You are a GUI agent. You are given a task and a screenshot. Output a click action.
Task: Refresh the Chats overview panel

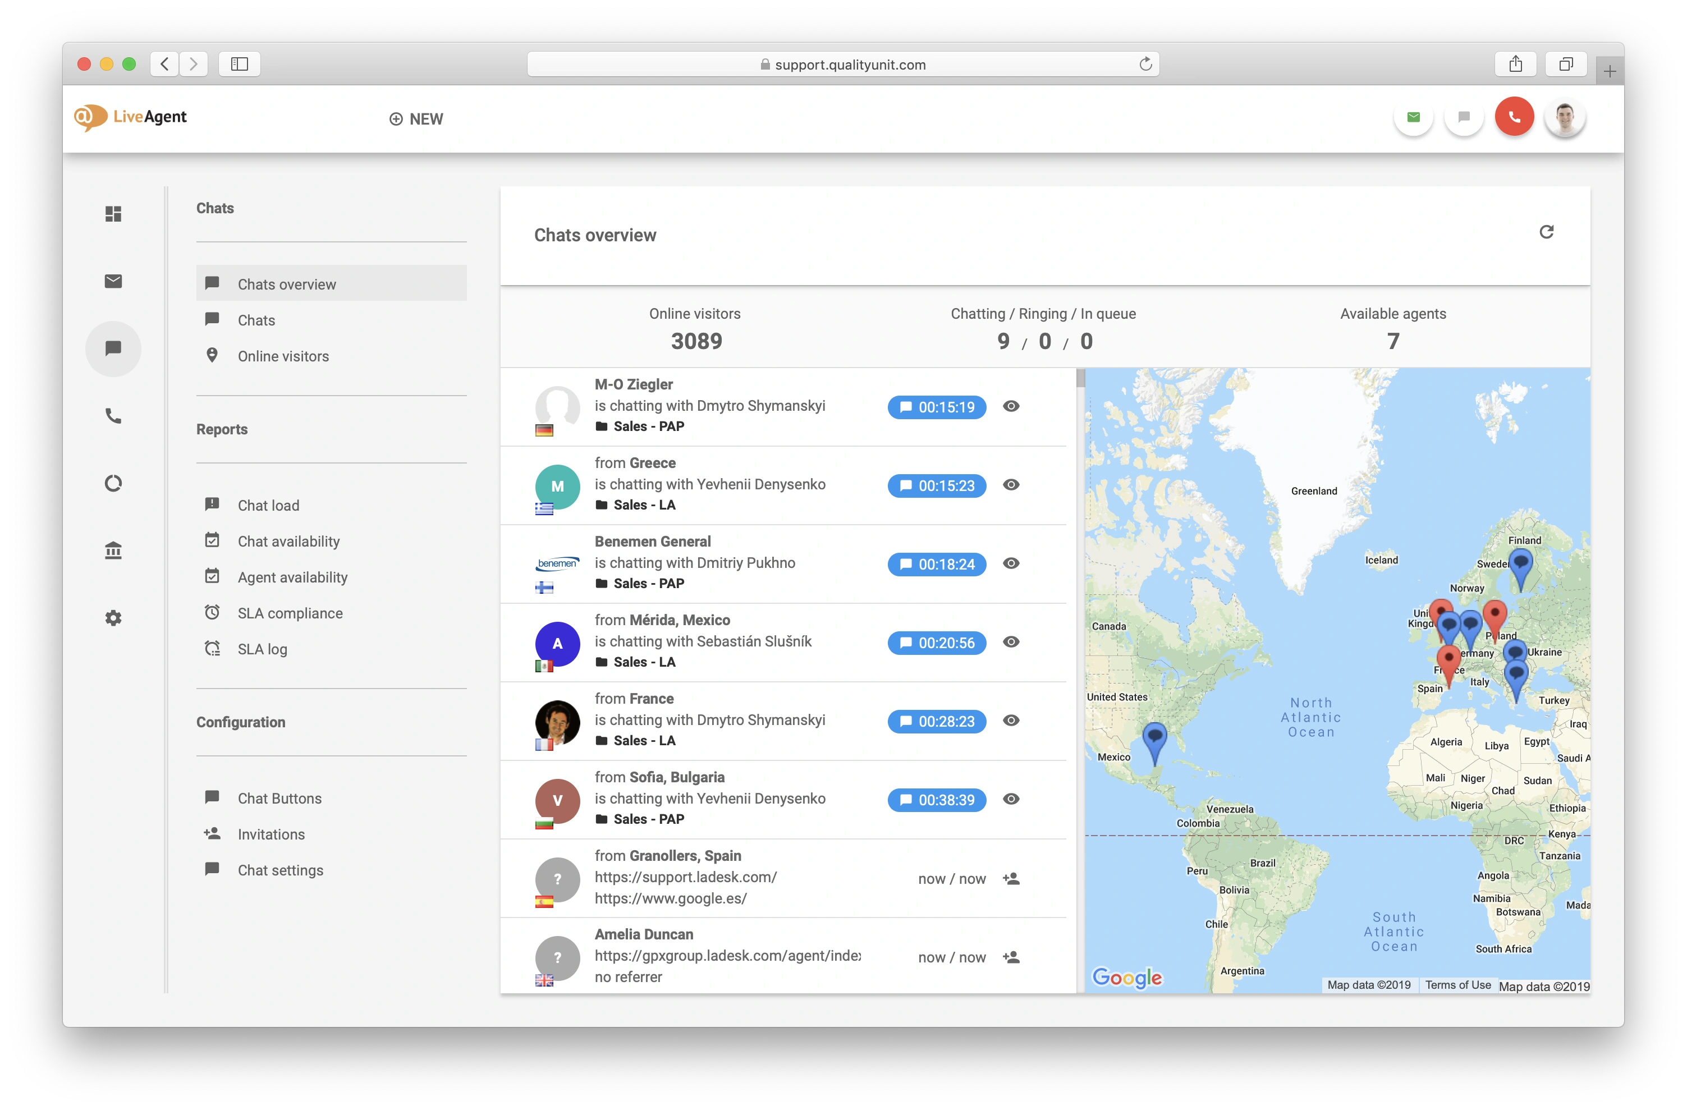[1546, 232]
